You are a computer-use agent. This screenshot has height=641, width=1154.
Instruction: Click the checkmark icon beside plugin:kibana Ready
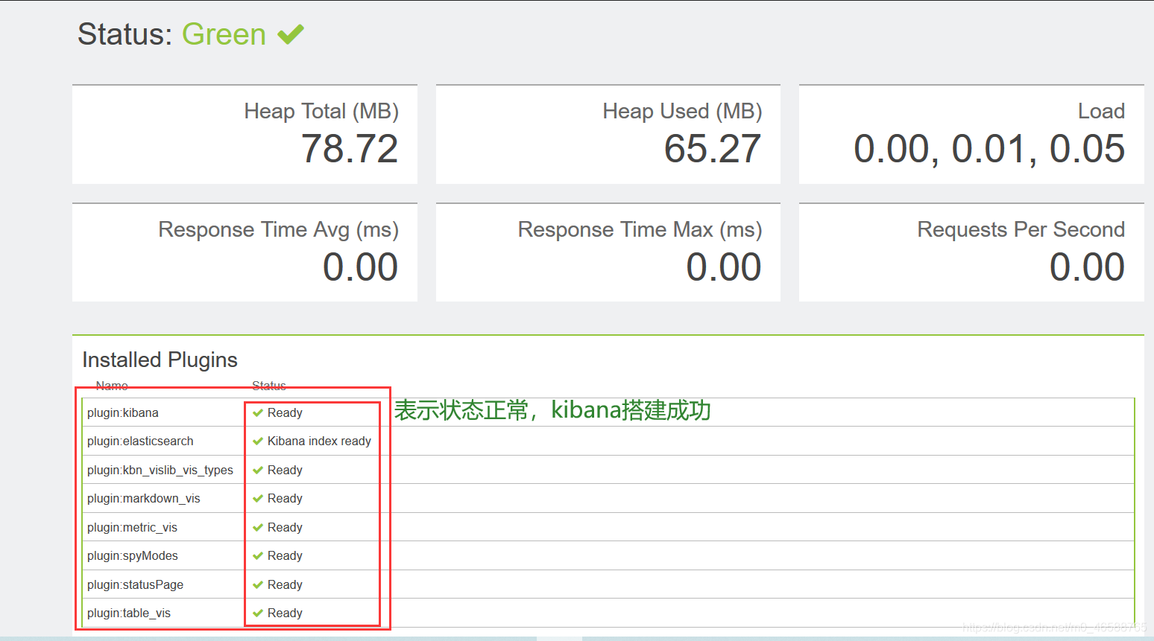(x=258, y=412)
